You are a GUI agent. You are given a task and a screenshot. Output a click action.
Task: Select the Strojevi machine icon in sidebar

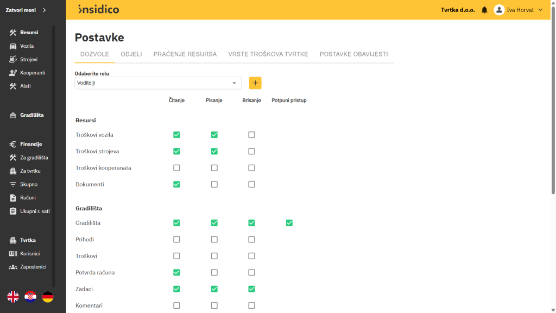click(x=14, y=59)
